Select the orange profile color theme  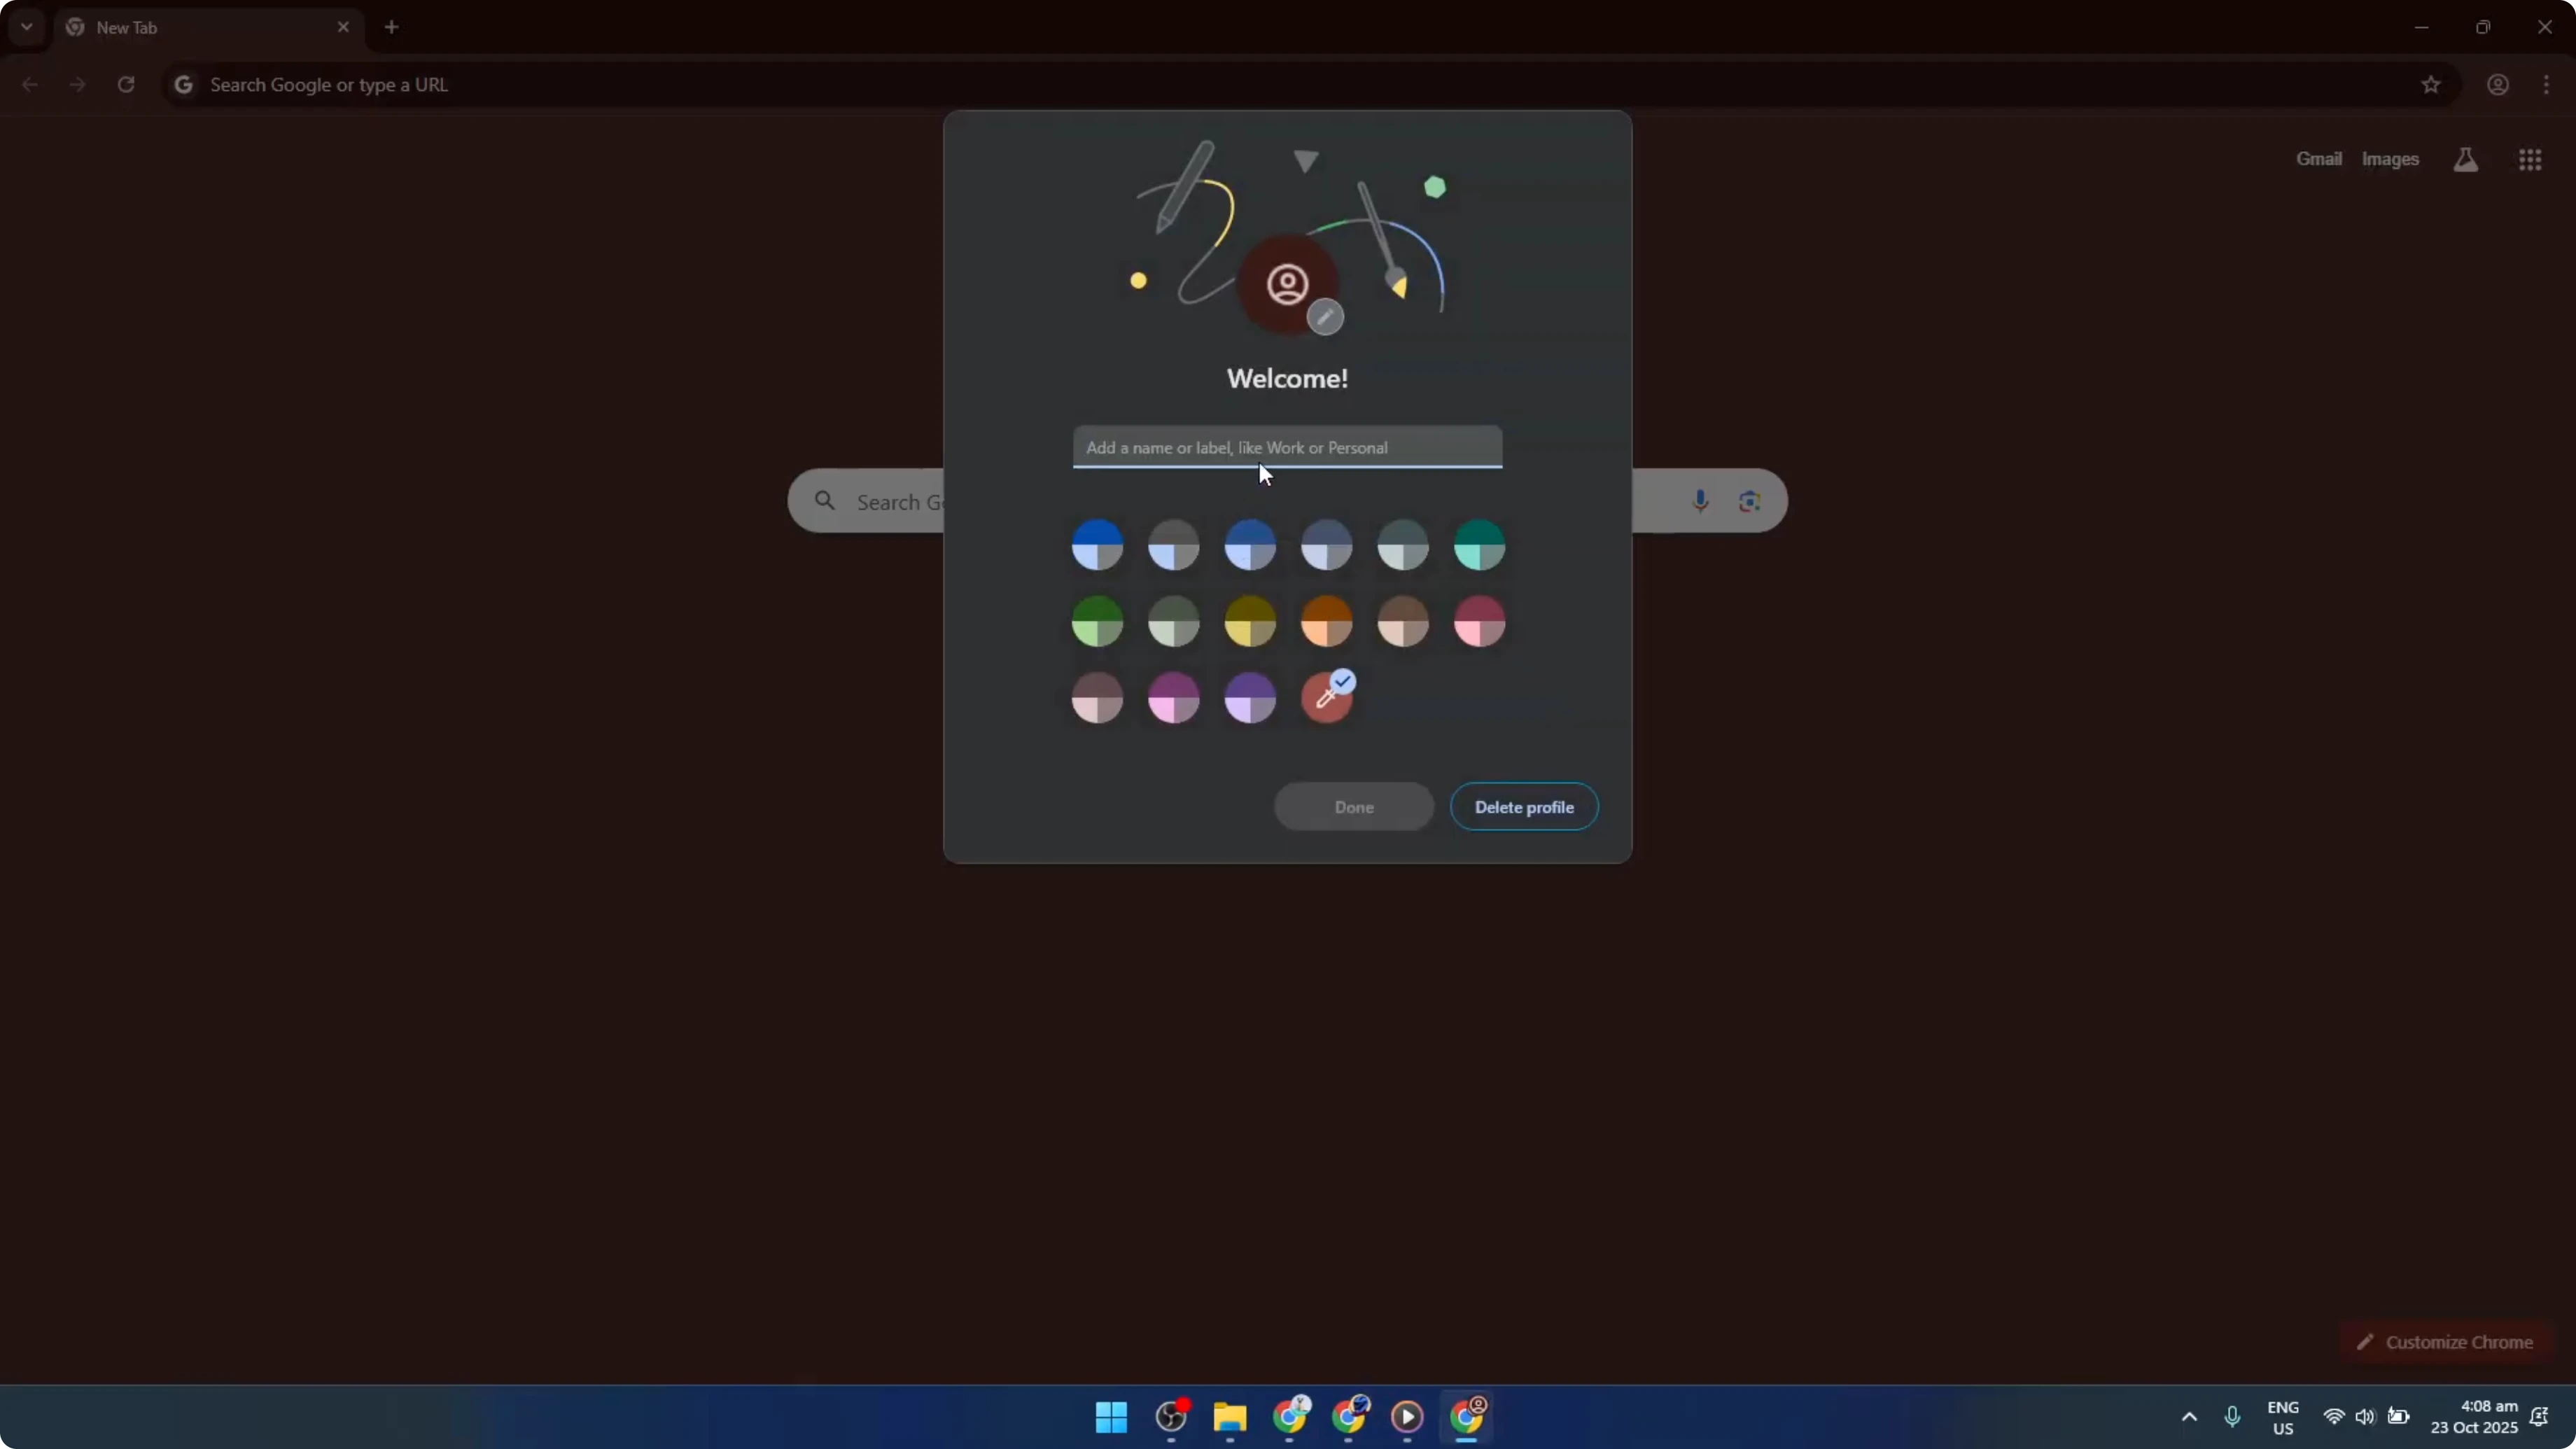click(1326, 622)
